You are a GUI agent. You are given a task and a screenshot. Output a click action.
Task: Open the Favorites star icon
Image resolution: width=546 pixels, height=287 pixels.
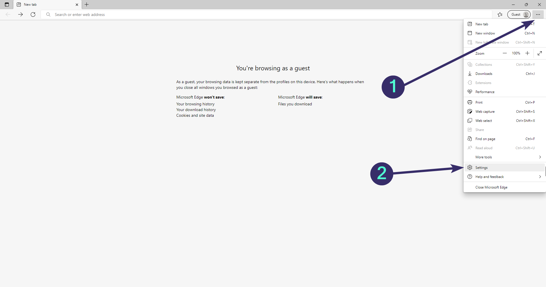click(x=500, y=15)
